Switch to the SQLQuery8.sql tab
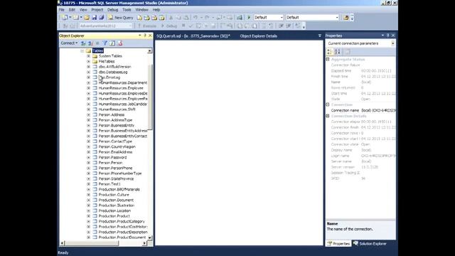455x256 pixels. (x=193, y=36)
